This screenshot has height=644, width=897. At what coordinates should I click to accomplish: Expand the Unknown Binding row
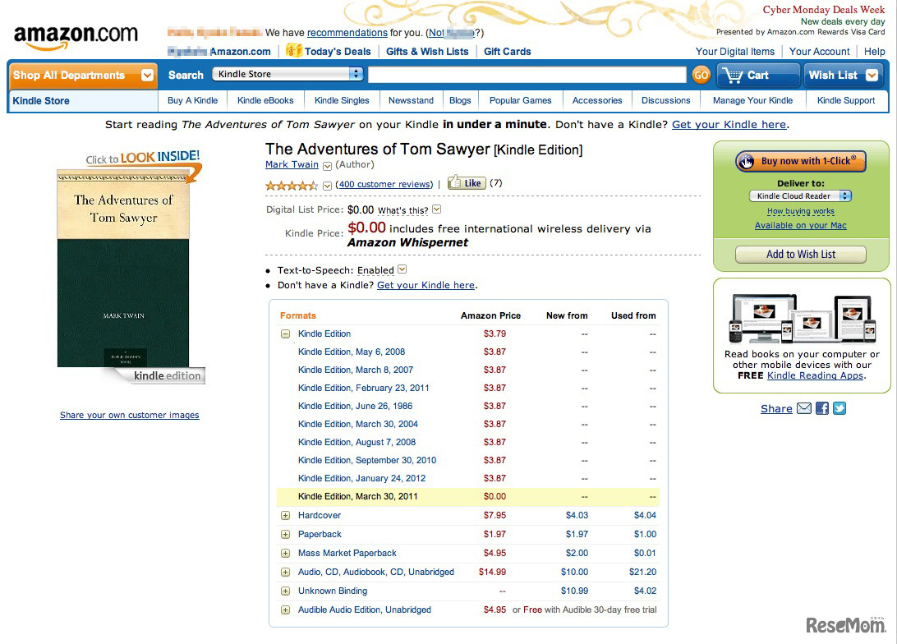tap(285, 591)
